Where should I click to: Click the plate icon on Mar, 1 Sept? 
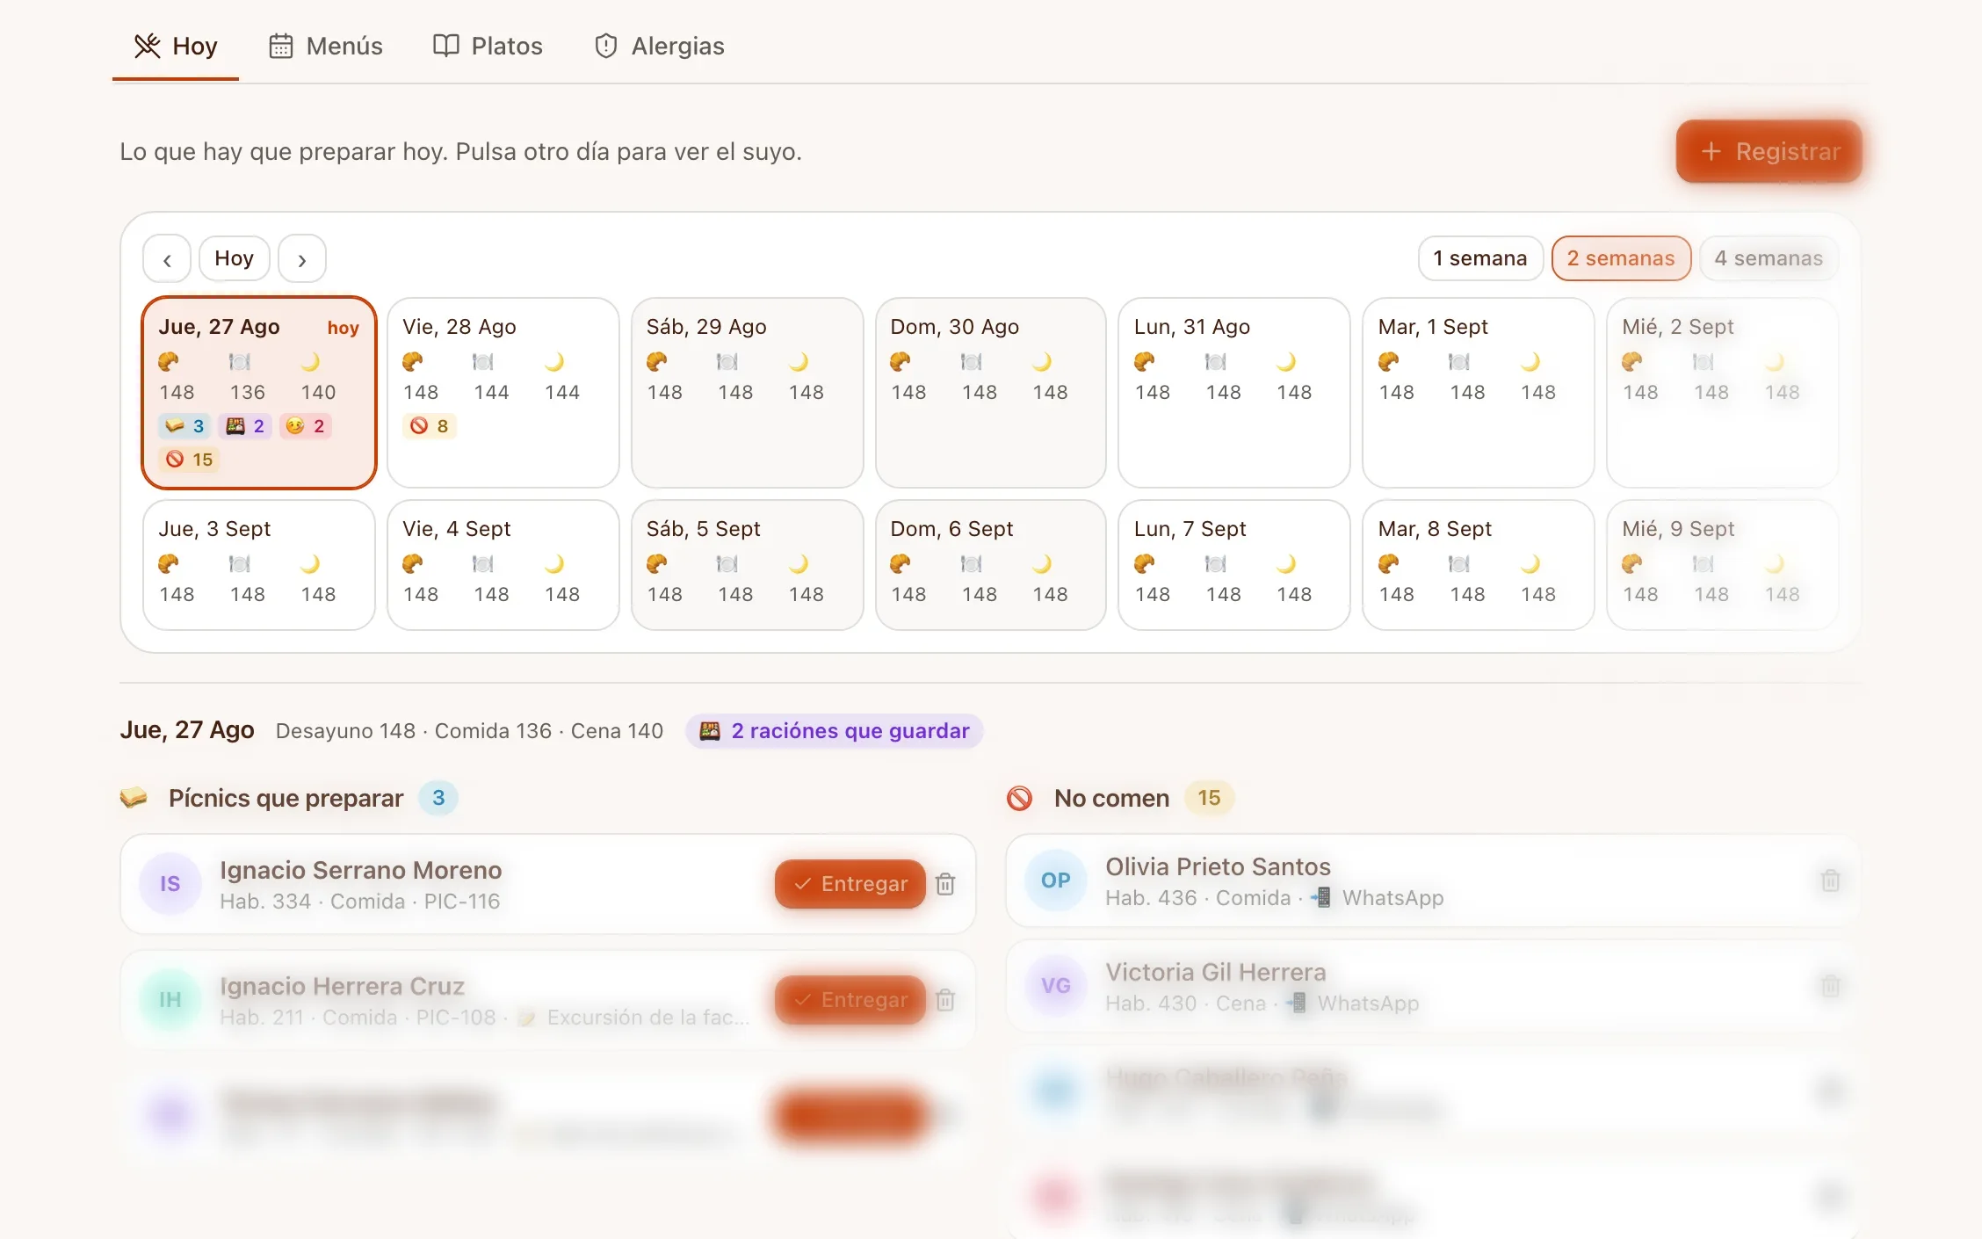[x=1459, y=362]
